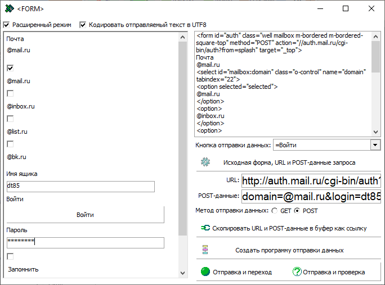The image size is (385, 285).
Task: Click Создать программу отправки данных
Action: (289, 250)
